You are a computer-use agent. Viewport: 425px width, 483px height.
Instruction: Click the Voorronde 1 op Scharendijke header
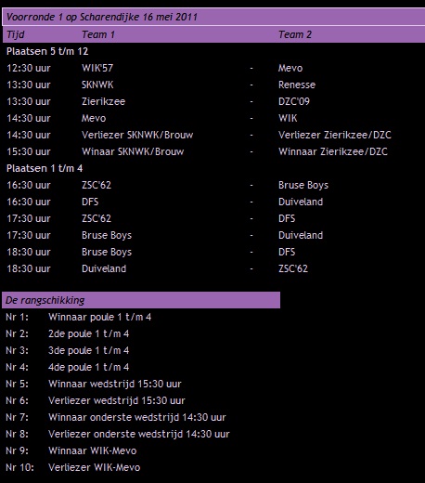(x=213, y=17)
